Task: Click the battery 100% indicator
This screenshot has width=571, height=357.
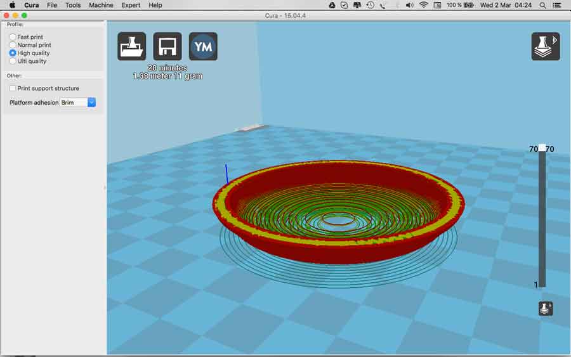Action: 460,5
